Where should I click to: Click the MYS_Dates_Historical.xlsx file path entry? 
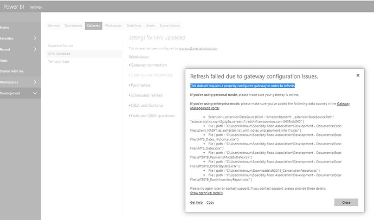tap(266, 137)
